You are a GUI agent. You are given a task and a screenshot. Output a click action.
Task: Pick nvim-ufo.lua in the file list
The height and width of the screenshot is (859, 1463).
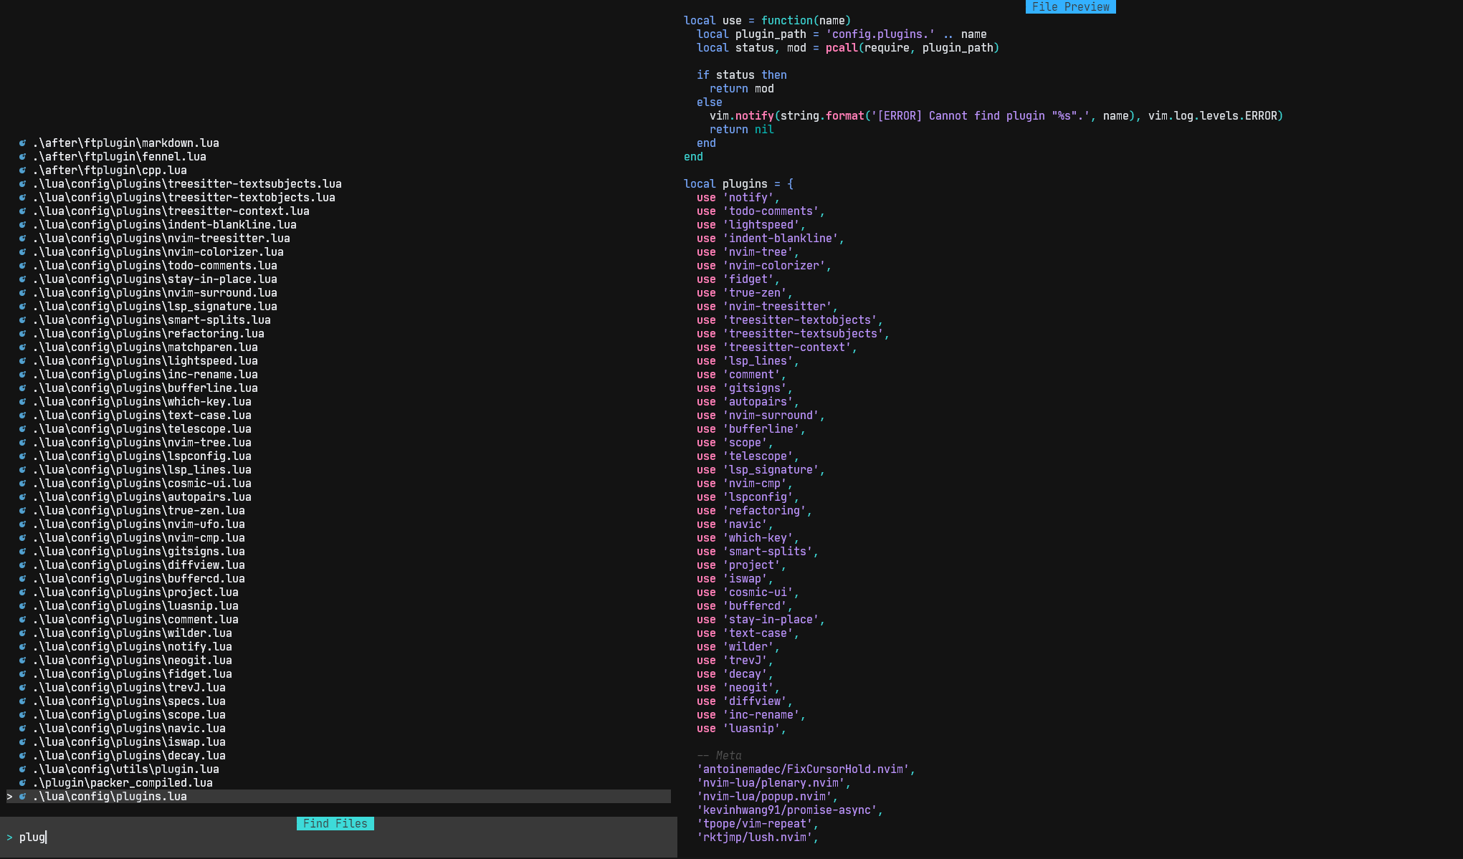point(139,524)
